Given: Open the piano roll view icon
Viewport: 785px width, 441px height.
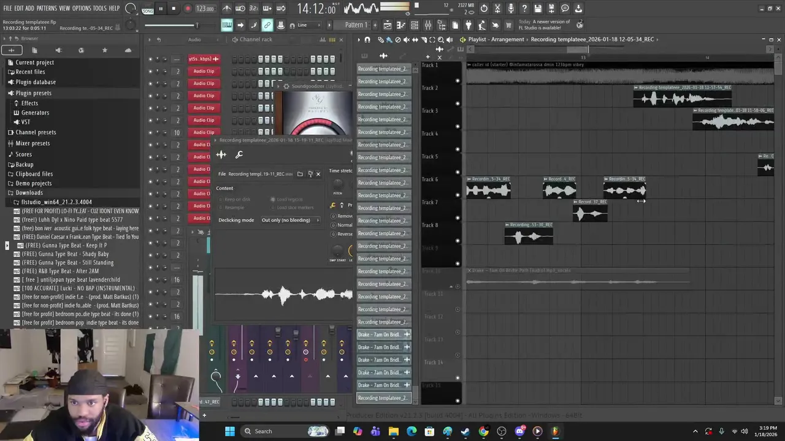Looking at the screenshot, I should click(401, 25).
